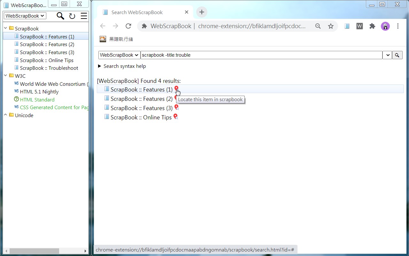Open the zoom indicator in address bar
409x256 pixels.
(318, 26)
